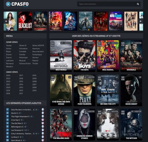Open the La Brea episode link
Screen dimensions: 148x142
17,137
